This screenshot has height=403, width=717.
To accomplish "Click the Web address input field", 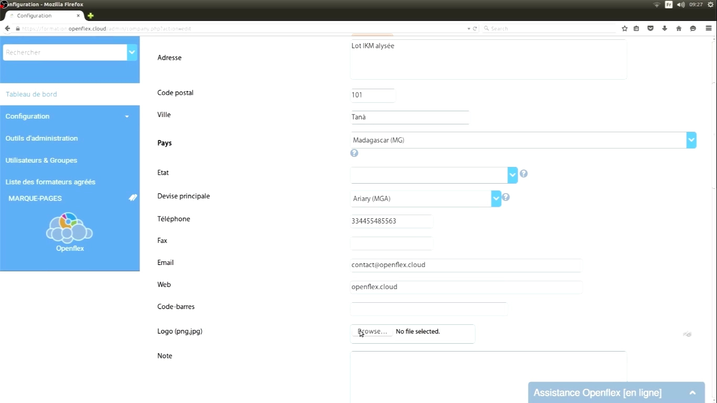I will point(466,287).
